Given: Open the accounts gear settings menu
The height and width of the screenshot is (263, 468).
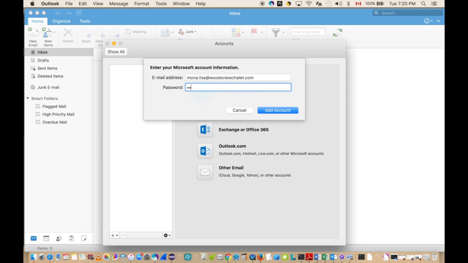Looking at the screenshot, I should (x=167, y=235).
